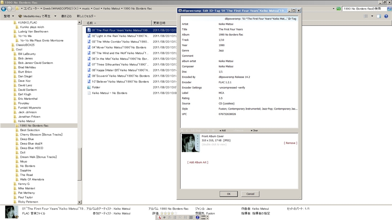Sort by the 更新日時 column header
This screenshot has width=392, height=220.
(x=164, y=23)
